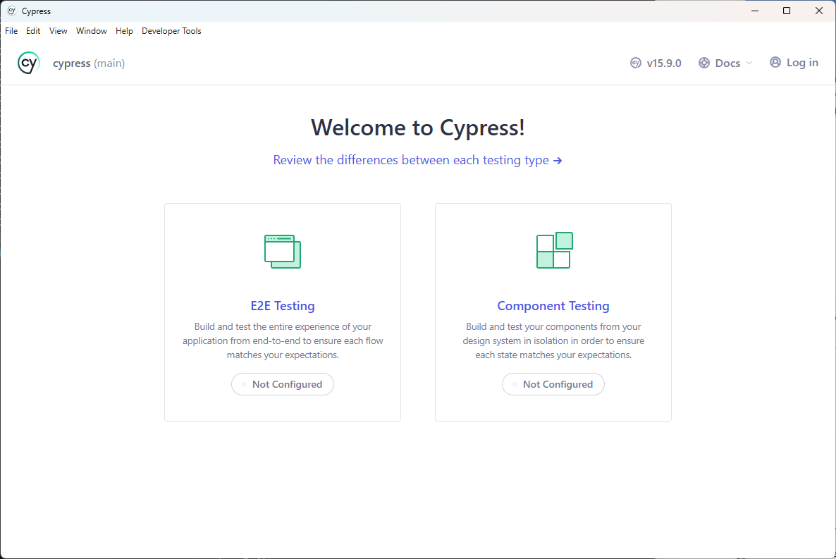The height and width of the screenshot is (559, 836).
Task: Click the user avatar icon beside Log in
Action: coord(775,62)
